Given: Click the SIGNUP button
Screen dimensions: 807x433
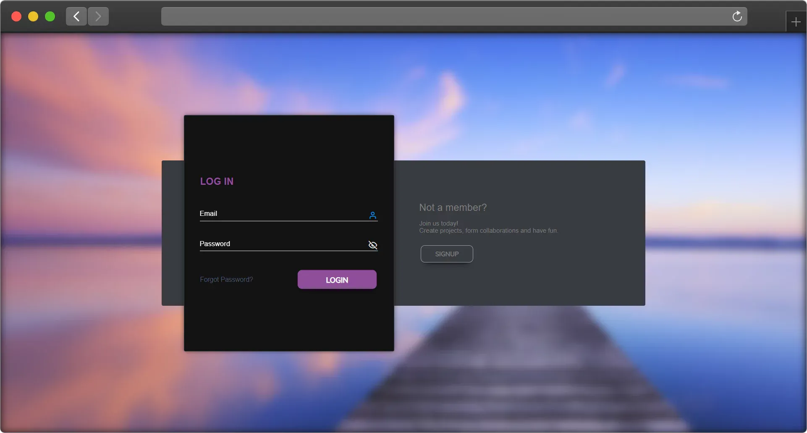Looking at the screenshot, I should [x=447, y=254].
